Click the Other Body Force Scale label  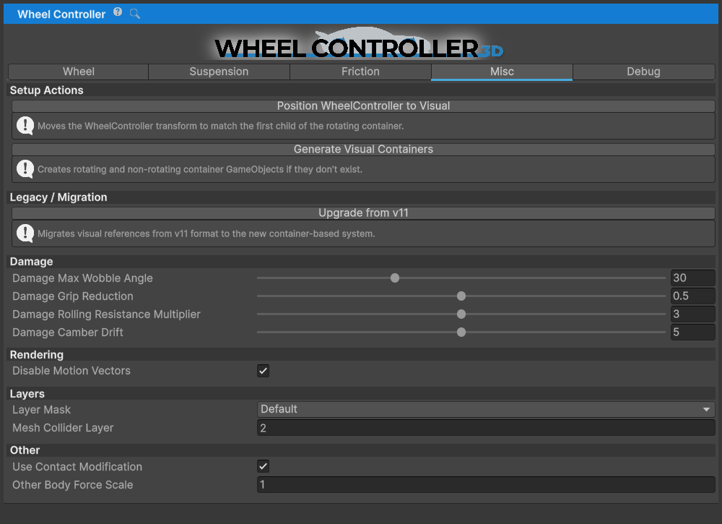click(x=73, y=485)
